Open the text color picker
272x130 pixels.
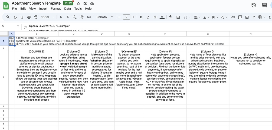click(162, 17)
